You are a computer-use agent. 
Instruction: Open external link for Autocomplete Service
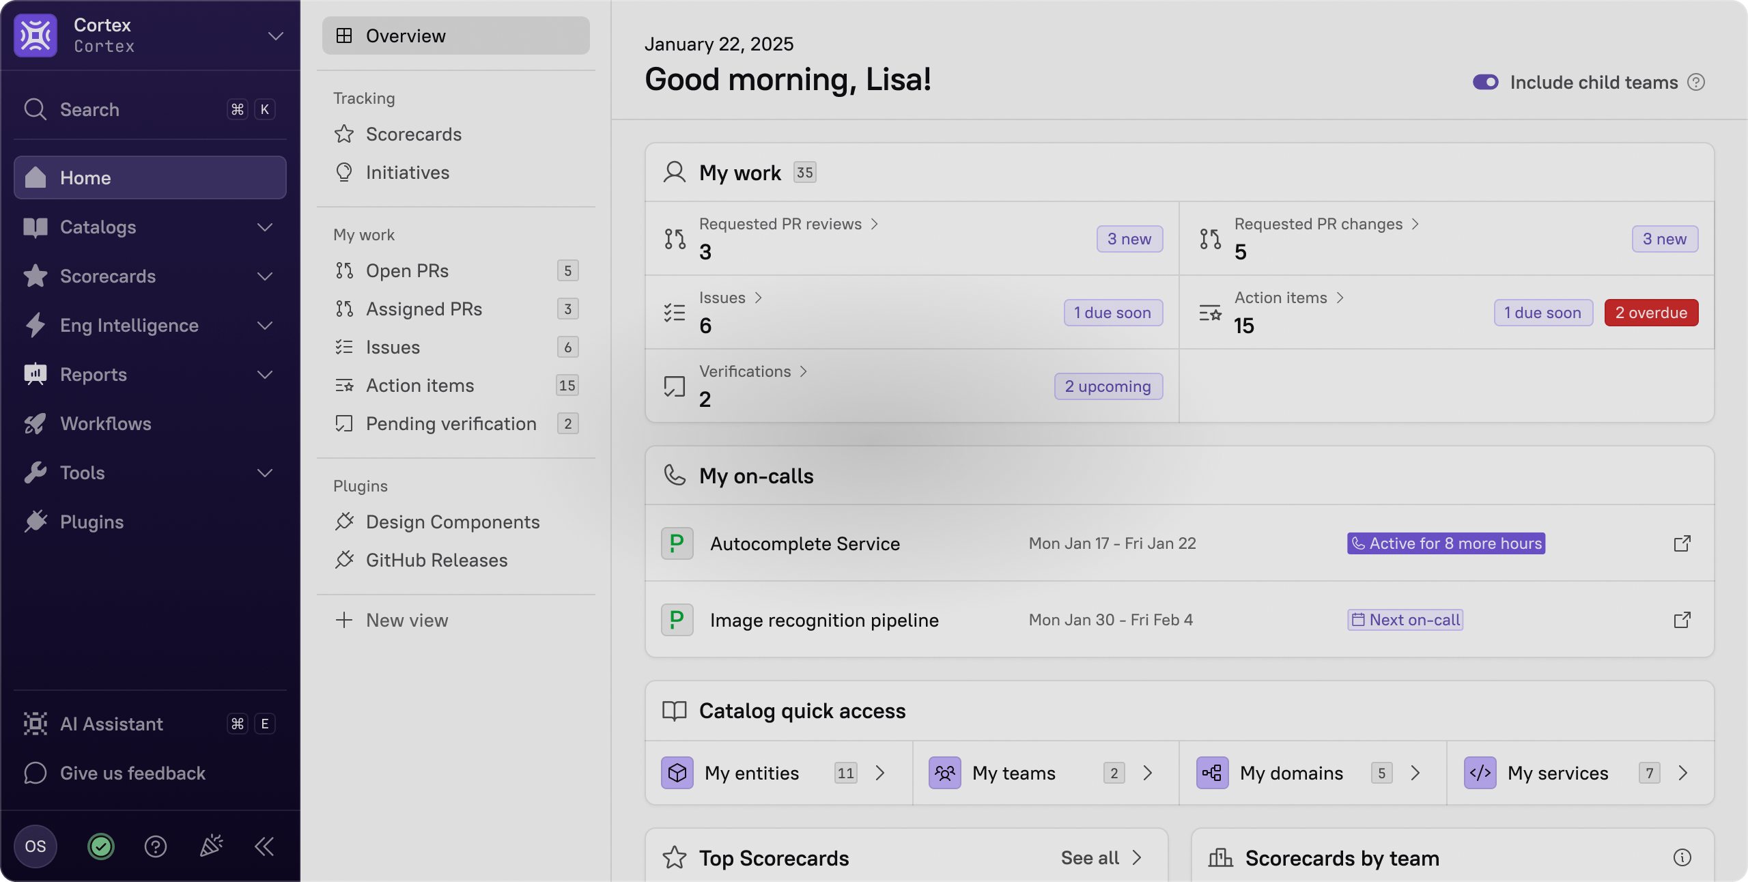tap(1682, 543)
